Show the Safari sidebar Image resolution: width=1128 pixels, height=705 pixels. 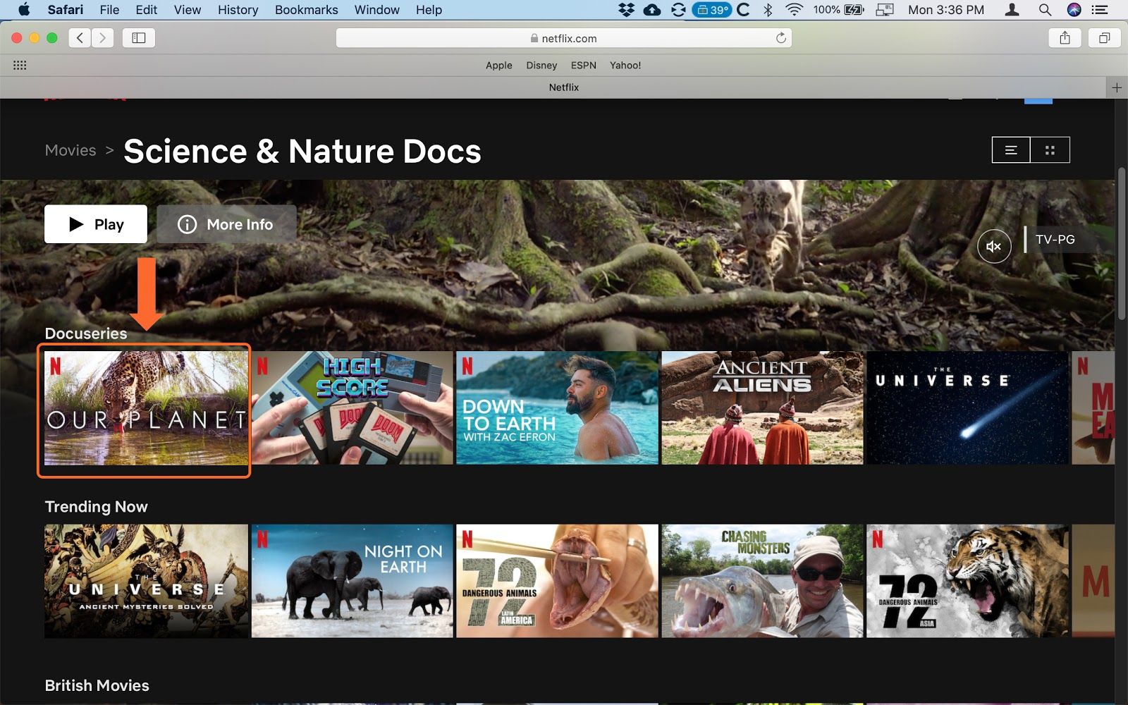pos(139,38)
